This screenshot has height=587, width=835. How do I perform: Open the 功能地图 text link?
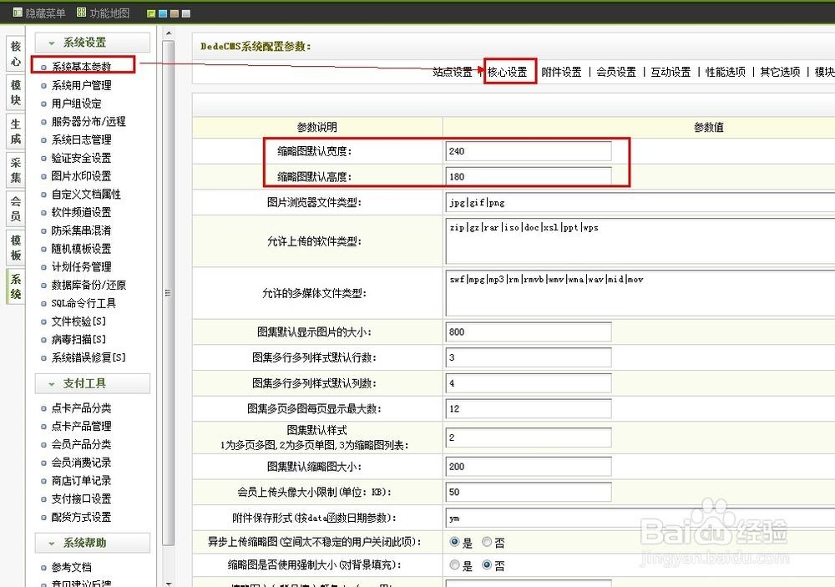point(109,13)
